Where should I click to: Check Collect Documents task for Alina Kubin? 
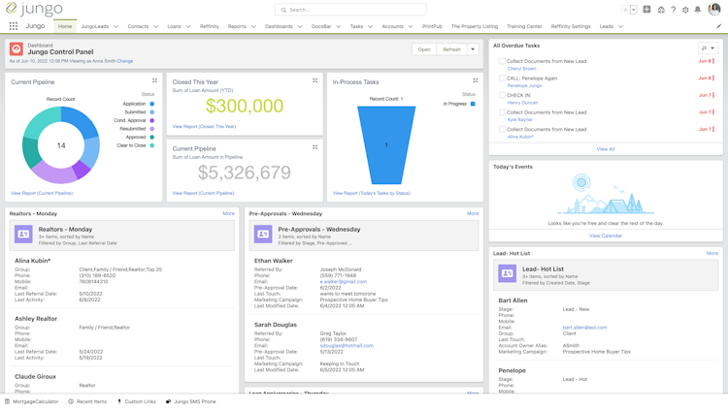pos(502,129)
